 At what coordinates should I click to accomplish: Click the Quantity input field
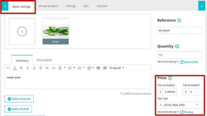(x=180, y=55)
